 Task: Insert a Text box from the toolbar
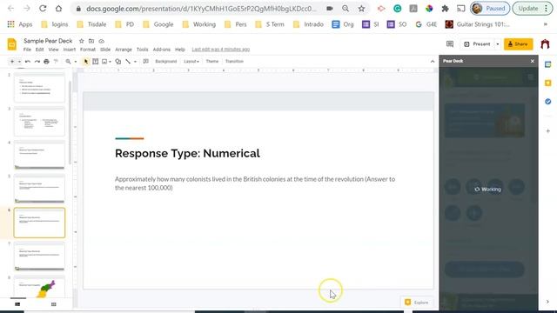(x=95, y=62)
